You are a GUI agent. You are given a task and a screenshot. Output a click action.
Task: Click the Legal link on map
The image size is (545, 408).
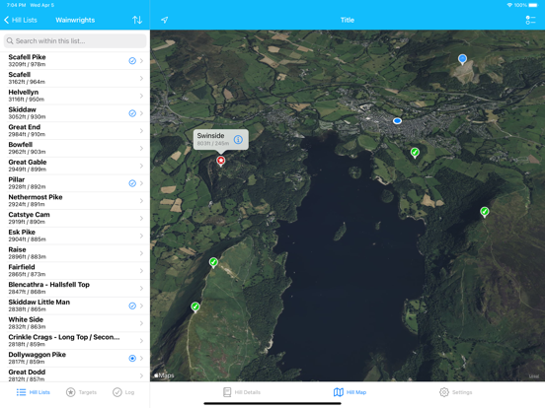(534, 376)
